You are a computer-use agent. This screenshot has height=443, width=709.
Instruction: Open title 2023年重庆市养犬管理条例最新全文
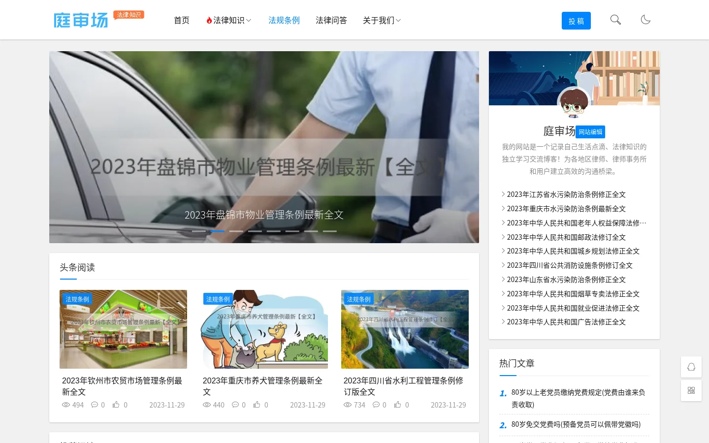click(x=263, y=386)
